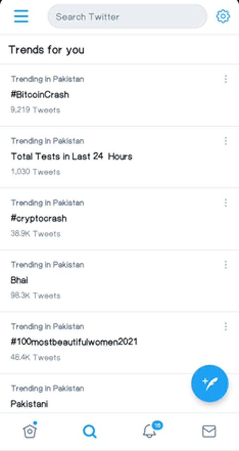Click the Search Twitter field
The width and height of the screenshot is (239, 451).
click(127, 17)
